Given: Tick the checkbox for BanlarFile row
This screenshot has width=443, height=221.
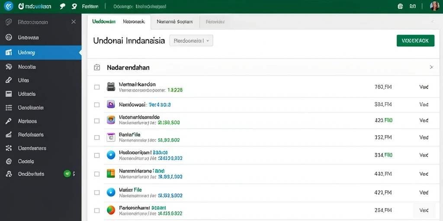Looking at the screenshot, I should (x=97, y=138).
